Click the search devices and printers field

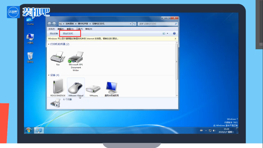[x=156, y=24]
